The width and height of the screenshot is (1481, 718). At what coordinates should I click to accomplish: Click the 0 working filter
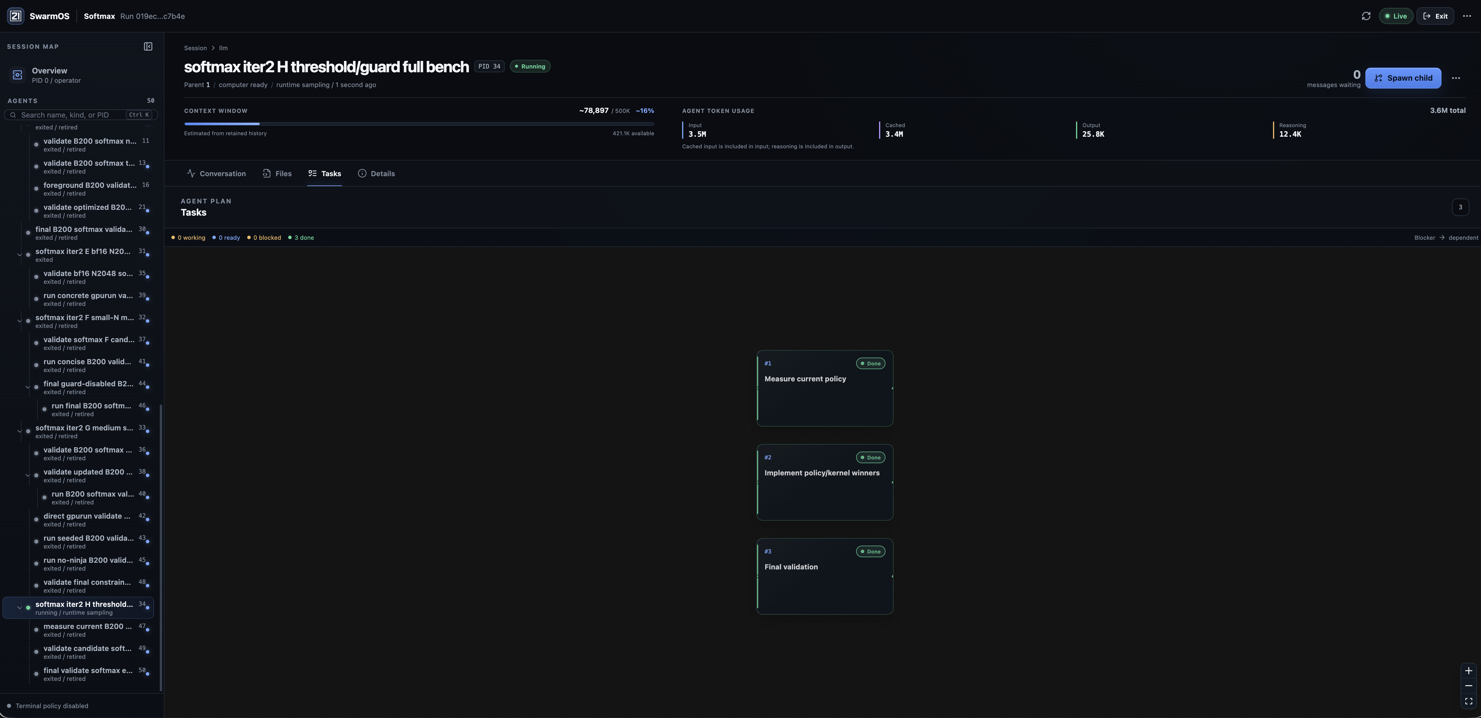click(x=188, y=238)
